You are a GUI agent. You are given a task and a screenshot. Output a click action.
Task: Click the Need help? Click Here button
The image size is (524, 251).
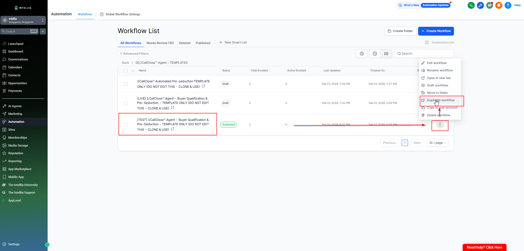(x=484, y=247)
